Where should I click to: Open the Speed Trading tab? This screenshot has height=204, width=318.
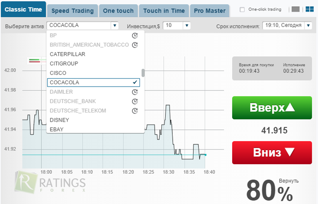tap(73, 11)
